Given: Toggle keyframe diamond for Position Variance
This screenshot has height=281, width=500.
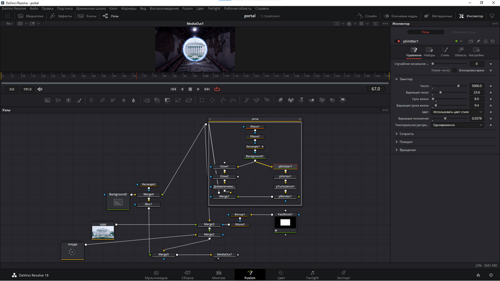Looking at the screenshot, I should (491, 119).
